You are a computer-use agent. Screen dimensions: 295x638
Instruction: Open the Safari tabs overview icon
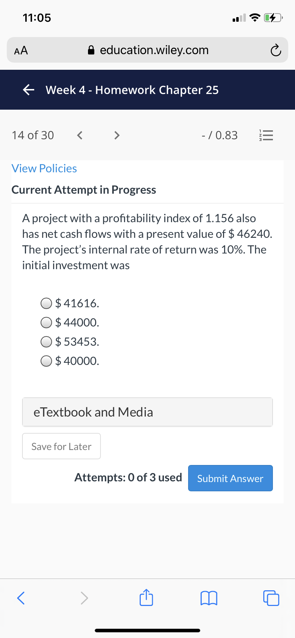tap(271, 598)
